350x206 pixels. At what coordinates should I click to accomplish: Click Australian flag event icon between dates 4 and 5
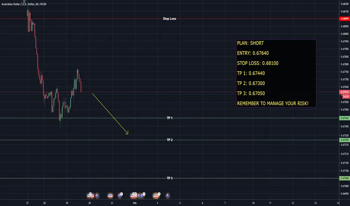[167, 196]
